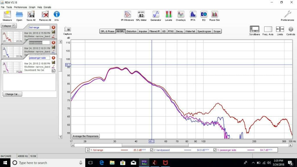Click the "Average the Responses" button
Image resolution: width=297 pixels, height=167 pixels.
(85, 136)
